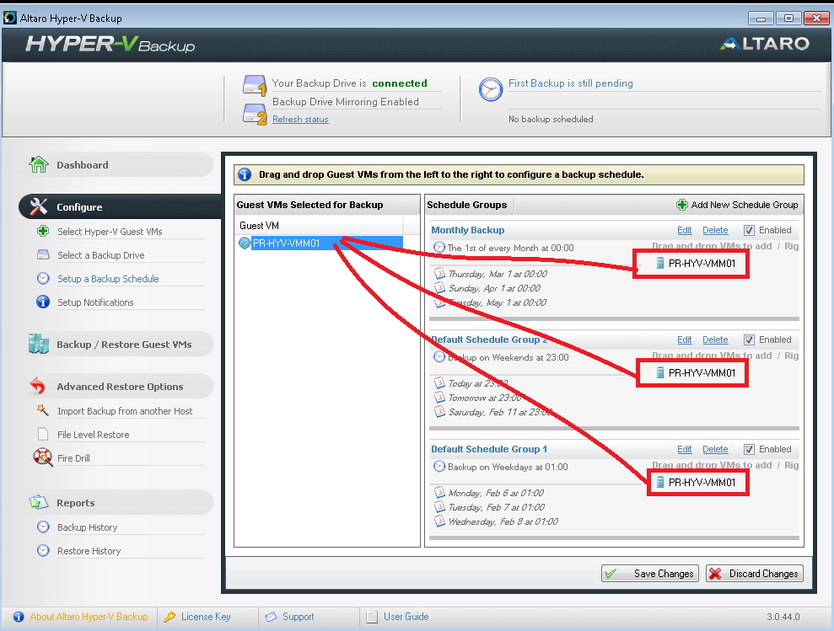Delete Default Schedule Group 1
Viewport: 834px width, 631px height.
tap(715, 449)
